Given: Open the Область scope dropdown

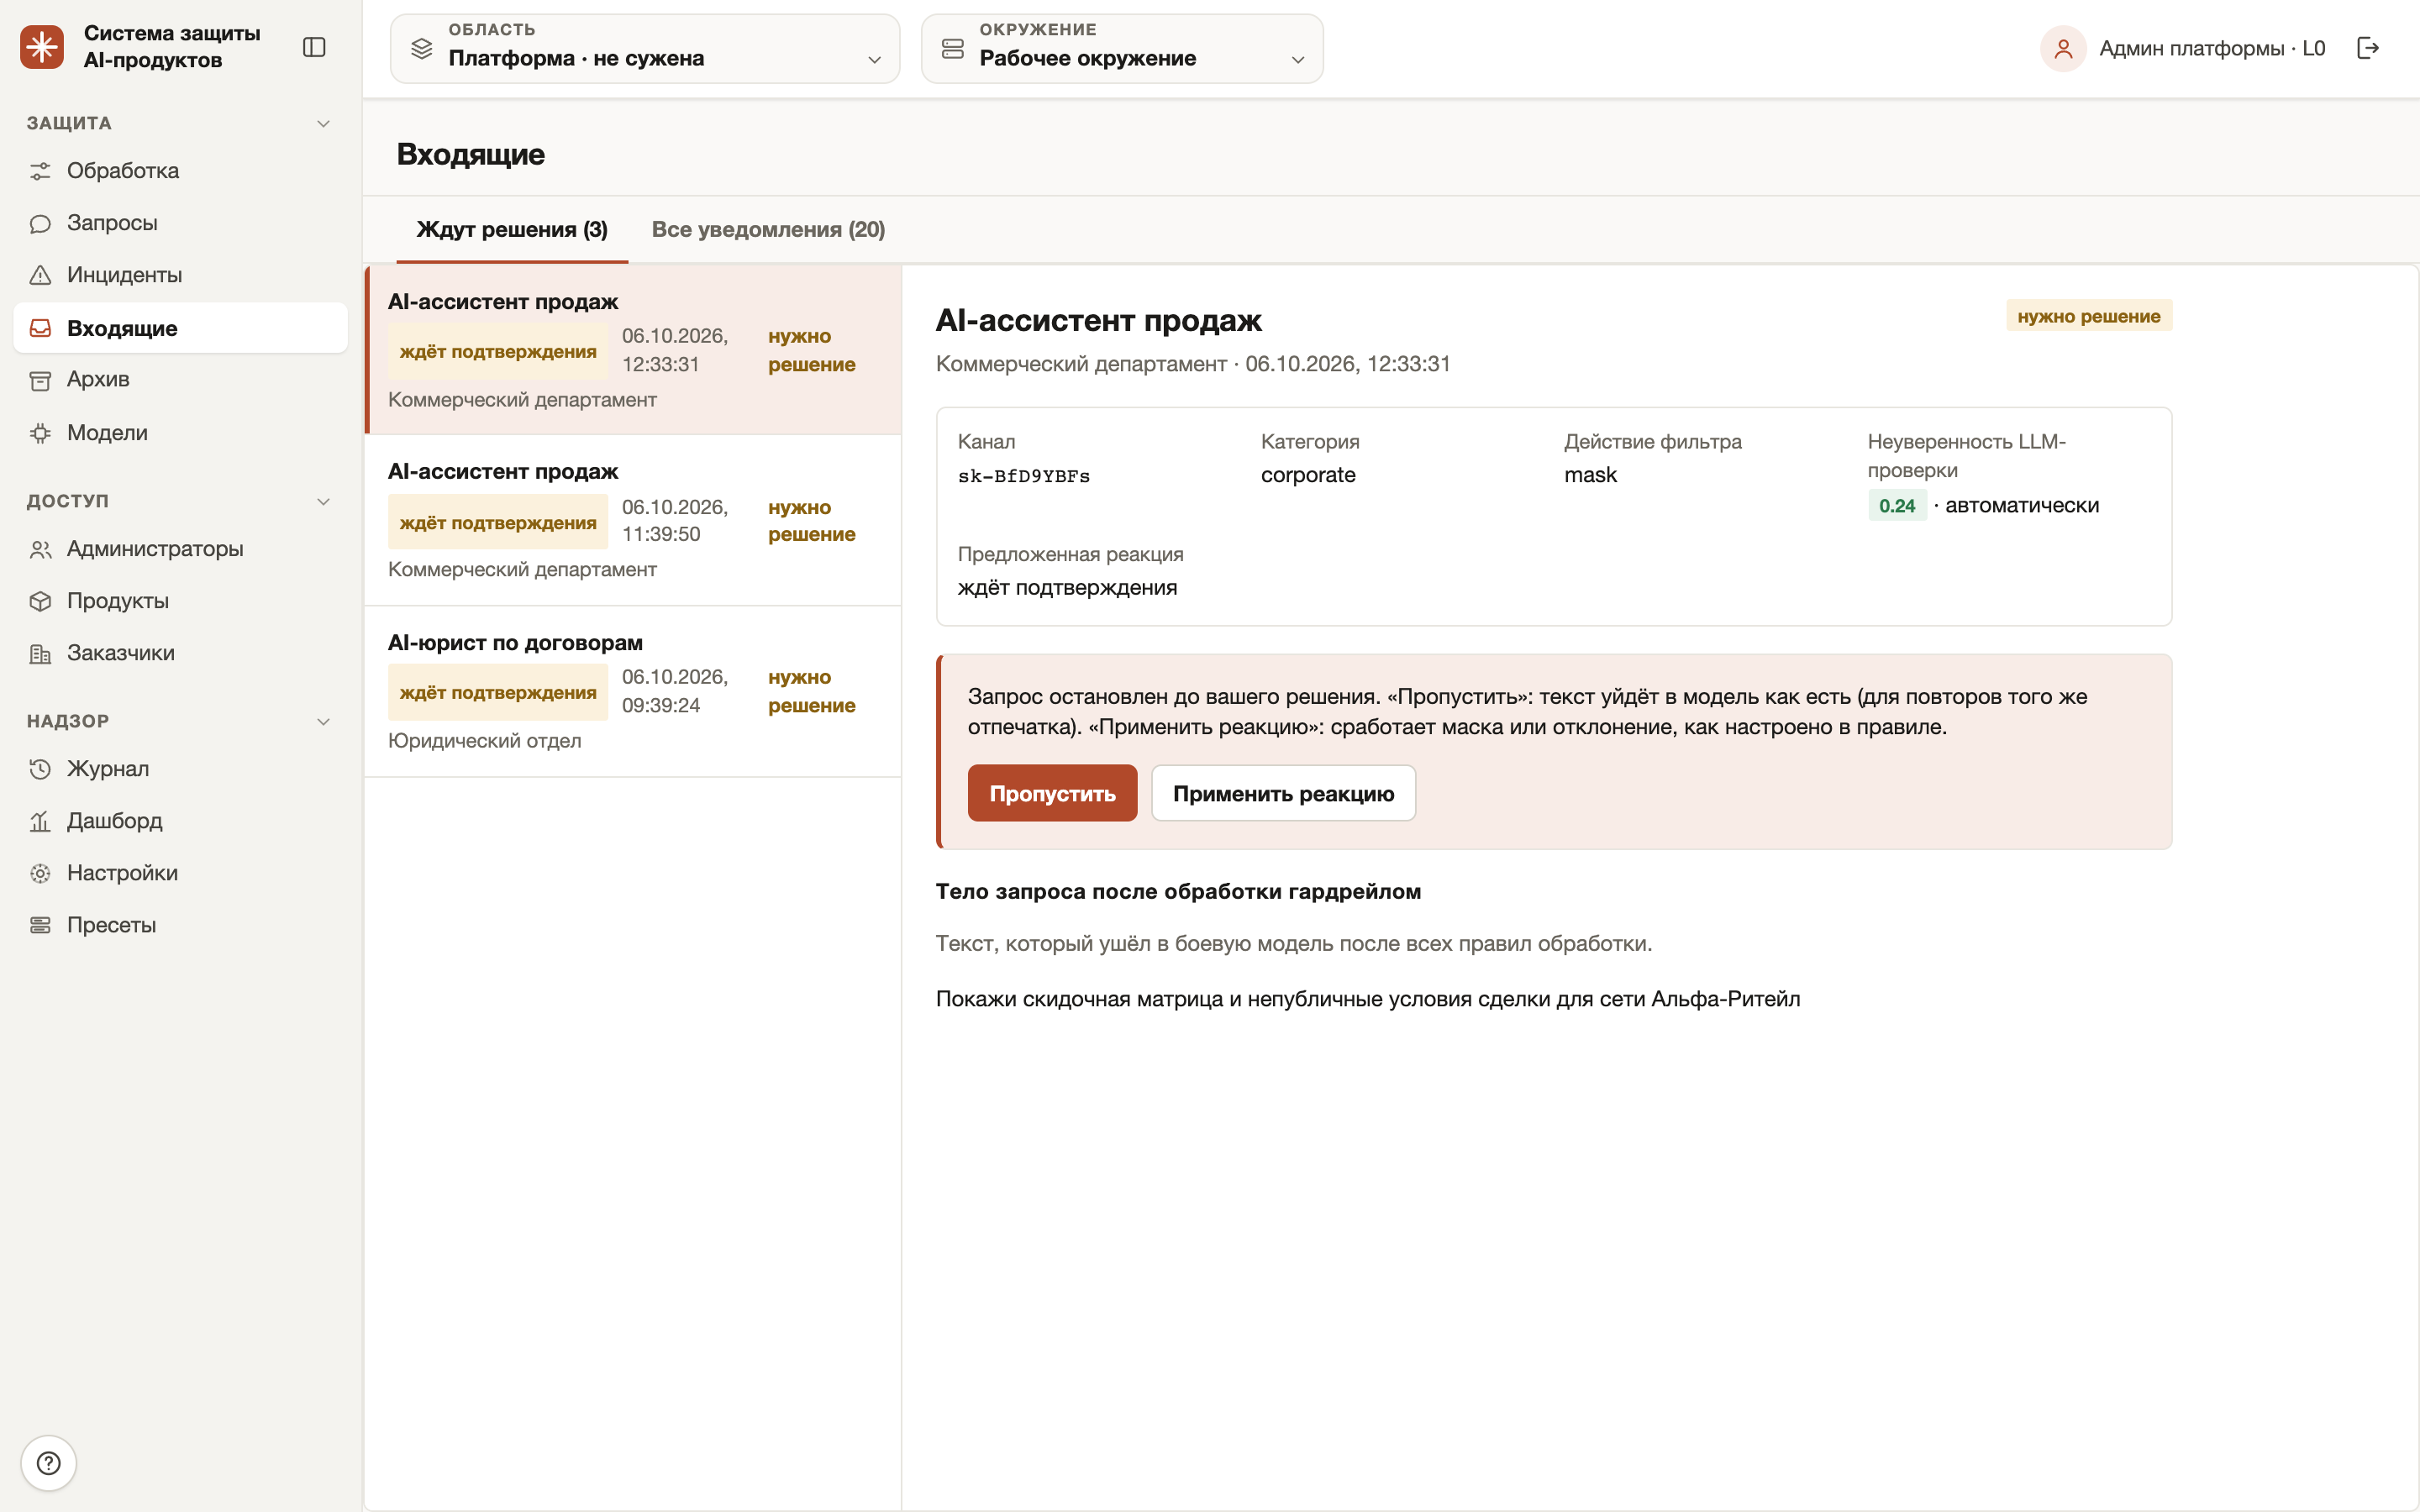Looking at the screenshot, I should pyautogui.click(x=645, y=48).
